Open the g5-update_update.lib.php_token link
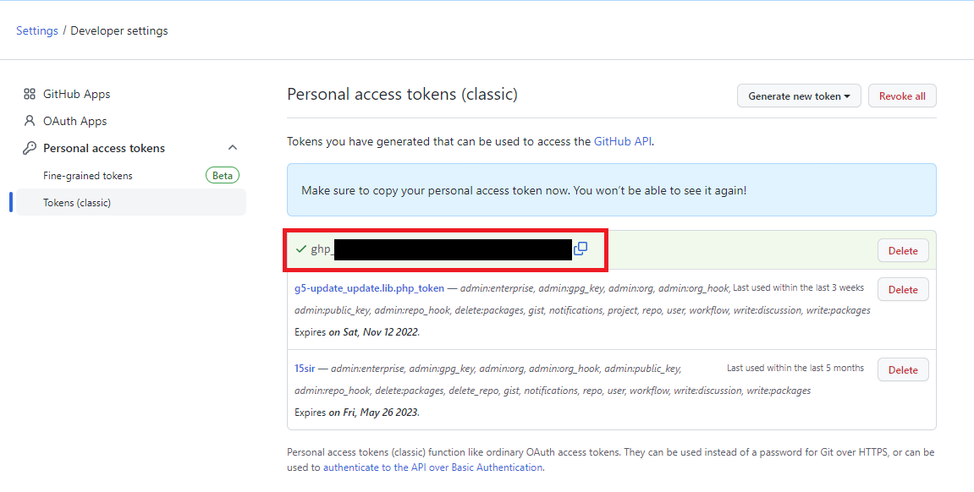The width and height of the screenshot is (974, 492). [x=369, y=288]
